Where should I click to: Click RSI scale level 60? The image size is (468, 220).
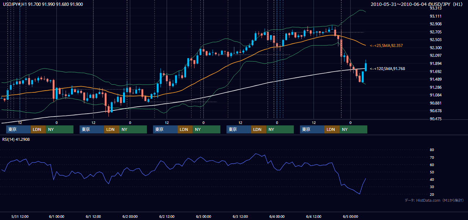click(x=432, y=165)
